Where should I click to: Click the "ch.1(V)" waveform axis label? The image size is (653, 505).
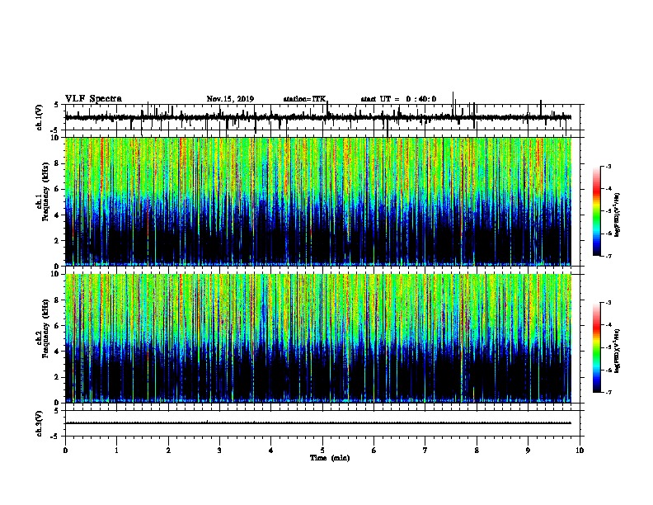(x=40, y=117)
